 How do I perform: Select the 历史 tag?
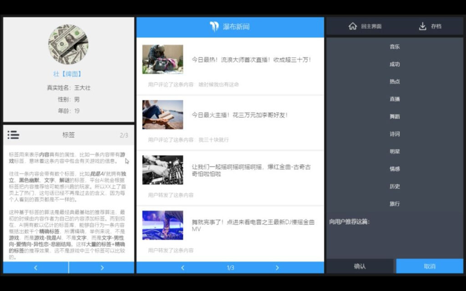click(x=395, y=186)
